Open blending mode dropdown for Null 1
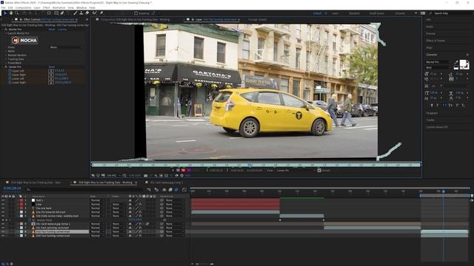 (x=99, y=200)
